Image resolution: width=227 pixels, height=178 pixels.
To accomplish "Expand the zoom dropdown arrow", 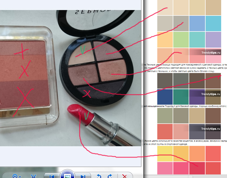I will point(20,177).
